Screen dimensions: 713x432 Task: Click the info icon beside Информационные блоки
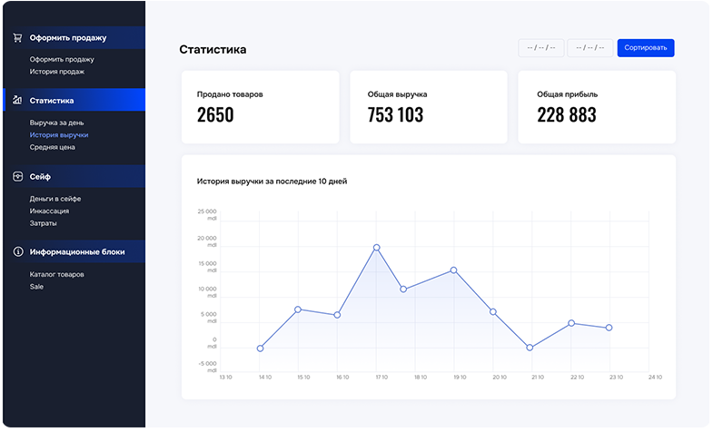pos(16,251)
